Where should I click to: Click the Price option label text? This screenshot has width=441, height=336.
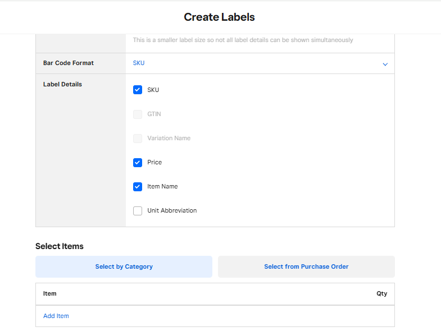[154, 163]
